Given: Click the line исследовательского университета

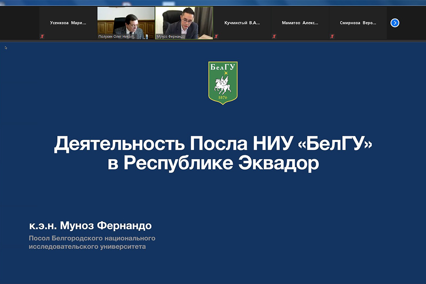Looking at the screenshot, I should pyautogui.click(x=87, y=247).
